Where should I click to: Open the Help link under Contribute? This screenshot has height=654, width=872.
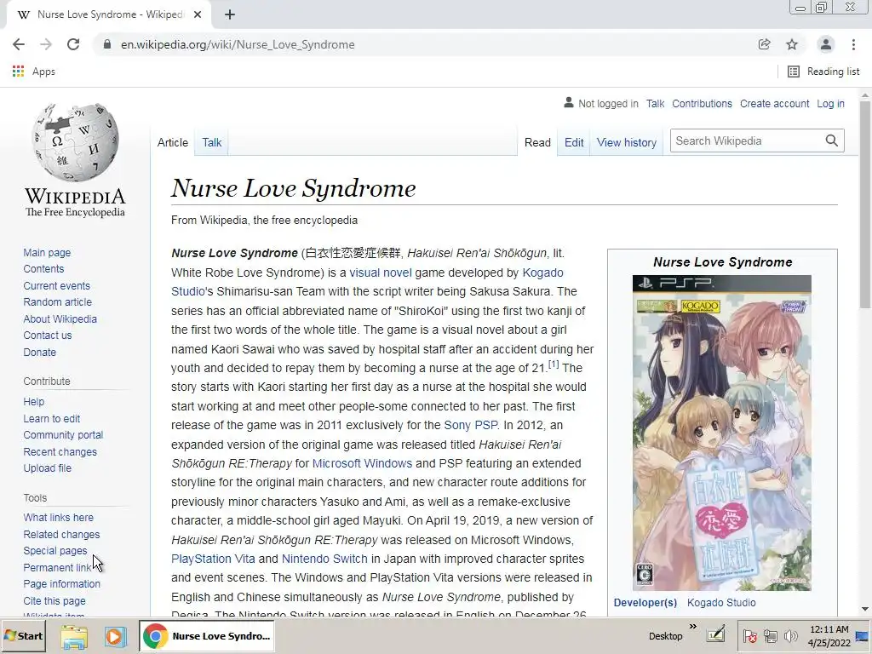point(33,402)
